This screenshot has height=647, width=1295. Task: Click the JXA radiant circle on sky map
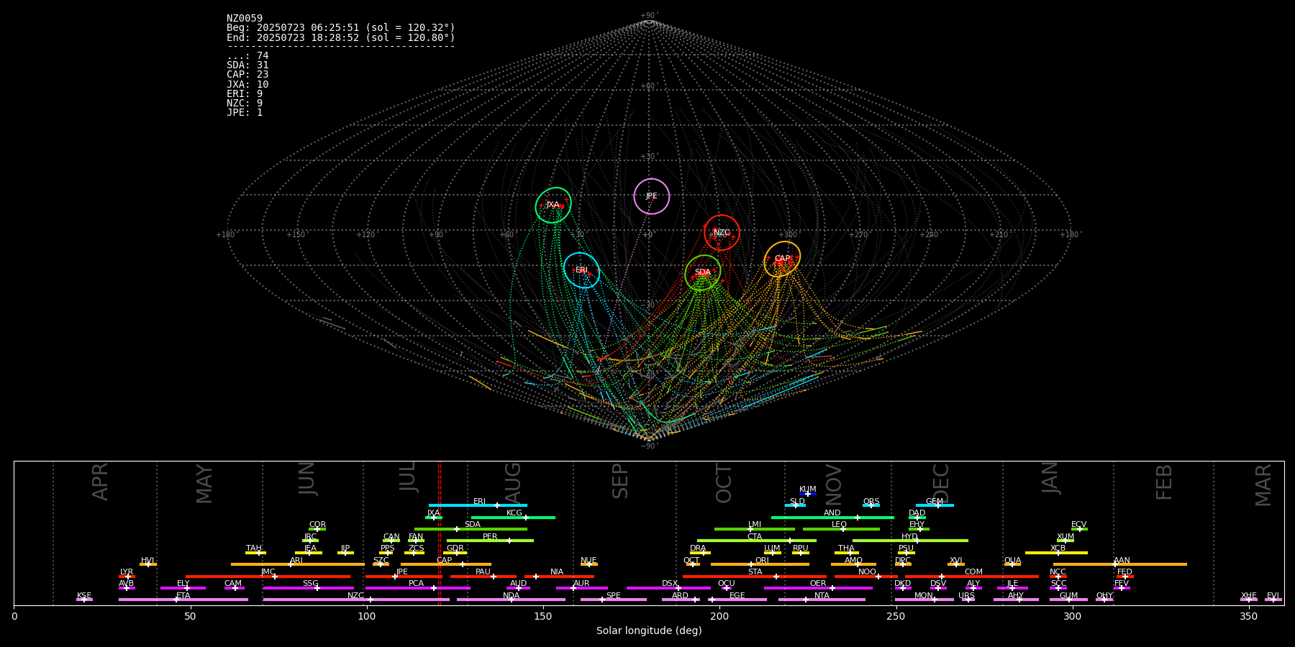tap(553, 205)
